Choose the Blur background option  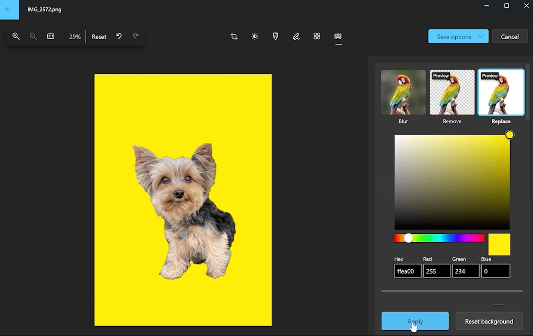(403, 92)
